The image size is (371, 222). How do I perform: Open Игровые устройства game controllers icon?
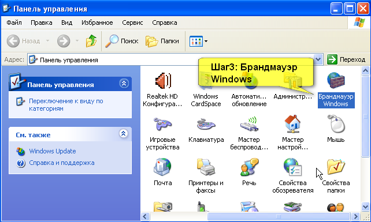162,125
